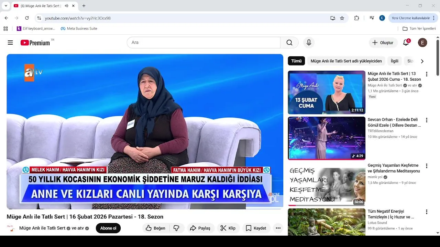
Task: Open Elif keyboard_arrow bookmark
Action: (36, 28)
